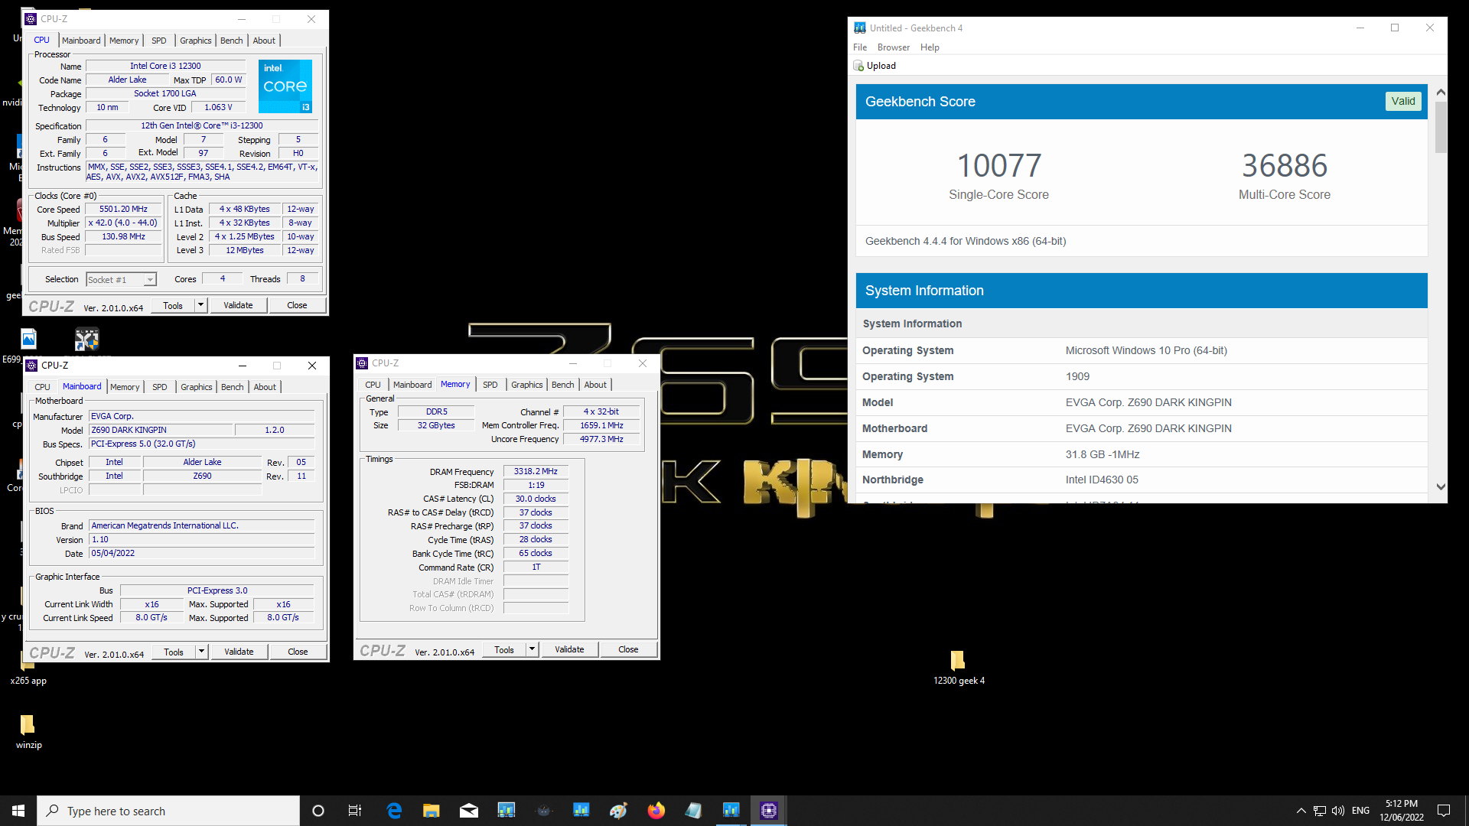Switch to Mainboard tab in top CPU-Z window

tap(81, 41)
